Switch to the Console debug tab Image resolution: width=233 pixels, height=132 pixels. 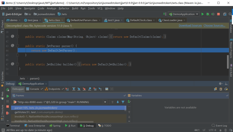pyautogui.click(x=34, y=89)
